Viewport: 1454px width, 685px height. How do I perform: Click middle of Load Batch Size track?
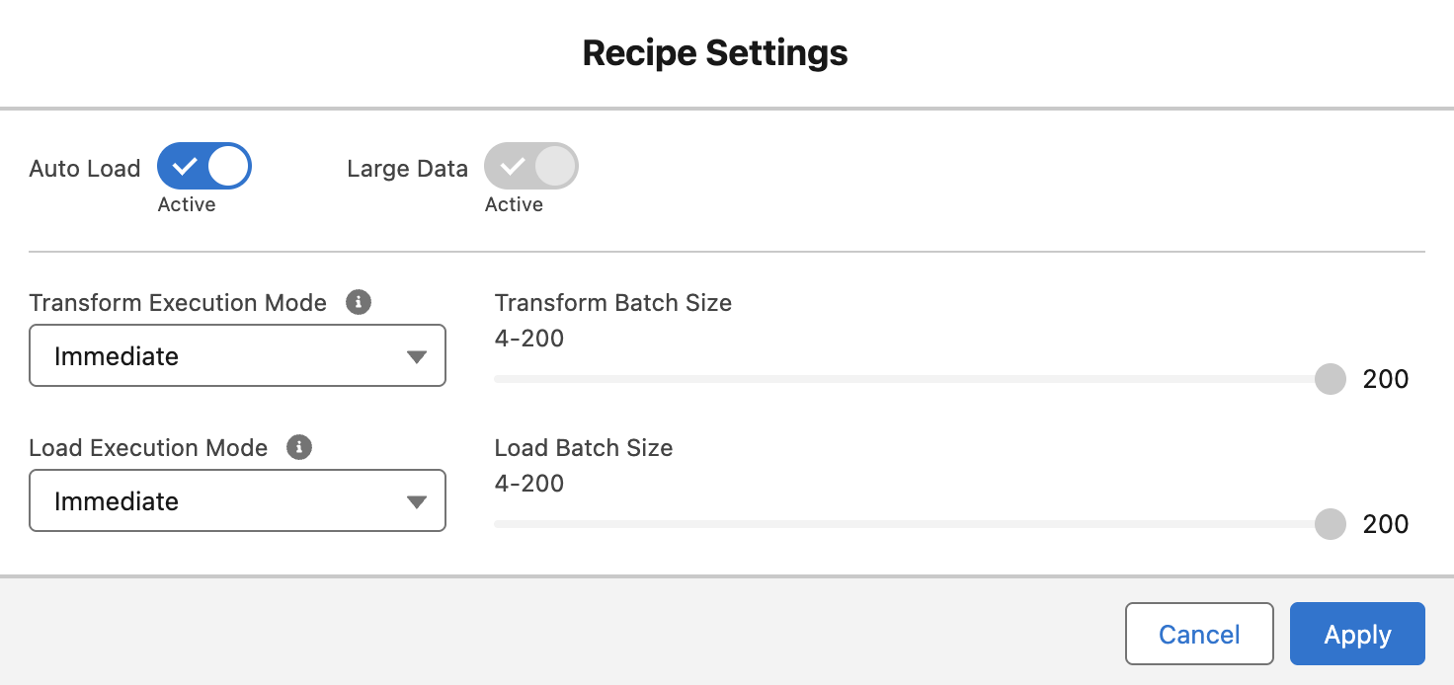tap(912, 524)
